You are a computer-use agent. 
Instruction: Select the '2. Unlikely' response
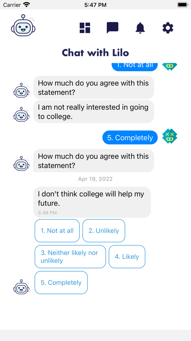pyautogui.click(x=104, y=231)
